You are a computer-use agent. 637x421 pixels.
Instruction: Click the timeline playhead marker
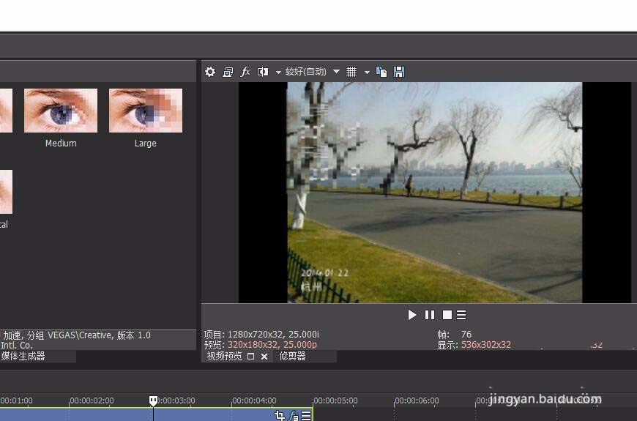point(153,401)
